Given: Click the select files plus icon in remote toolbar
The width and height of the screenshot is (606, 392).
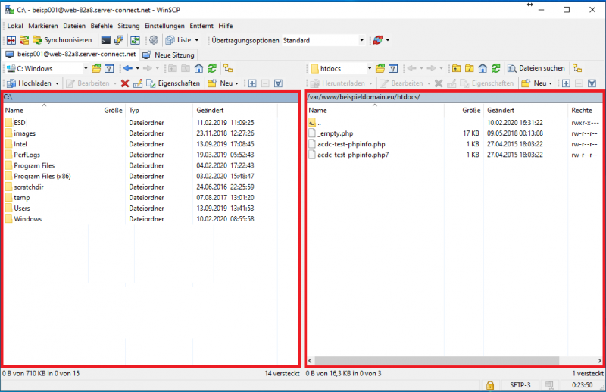Looking at the screenshot, I should (566, 83).
